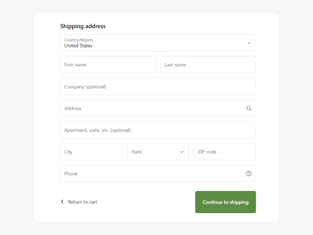The width and height of the screenshot is (313, 235).
Task: Click the back chevron beside Return to cart
Action: click(x=62, y=202)
